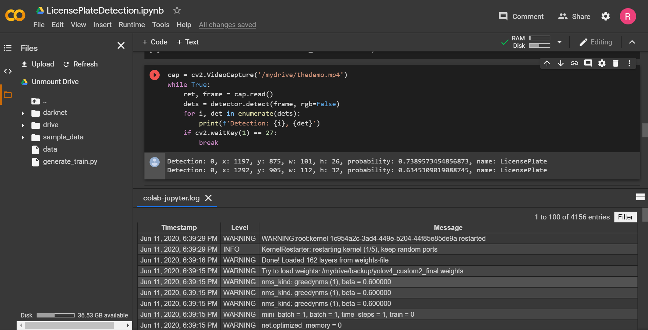Copy the link to this cell
The width and height of the screenshot is (648, 330).
coord(574,63)
